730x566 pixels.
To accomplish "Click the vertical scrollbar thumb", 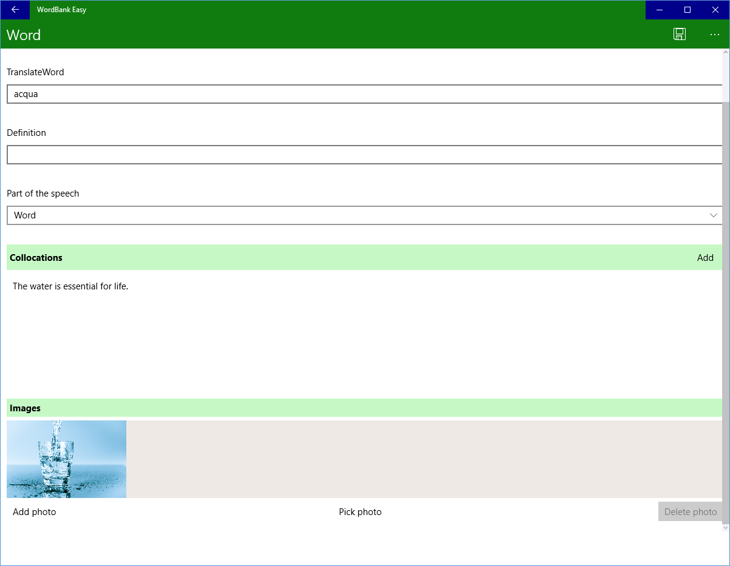I will tap(726, 312).
